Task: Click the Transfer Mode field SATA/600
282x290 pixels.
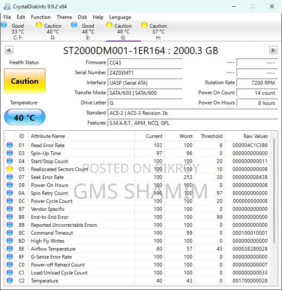Action: tap(145, 93)
